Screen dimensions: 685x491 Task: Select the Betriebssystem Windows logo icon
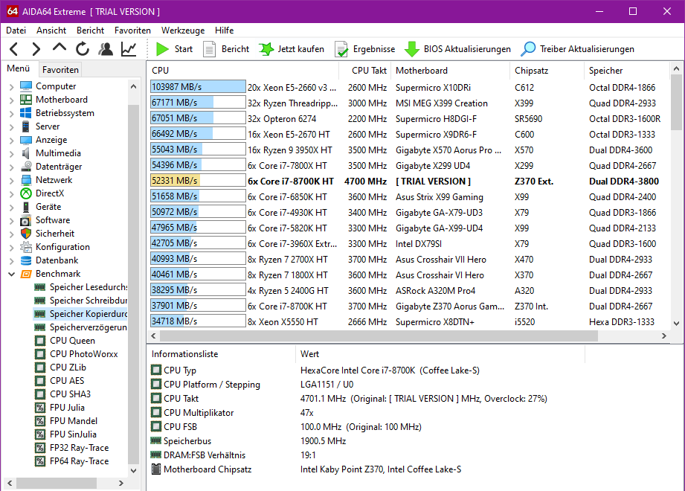[x=26, y=112]
